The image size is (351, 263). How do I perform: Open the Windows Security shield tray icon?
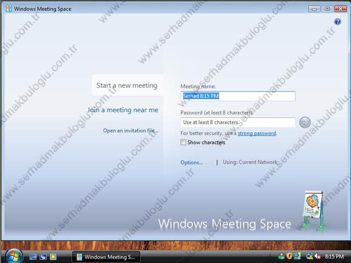coord(290,256)
